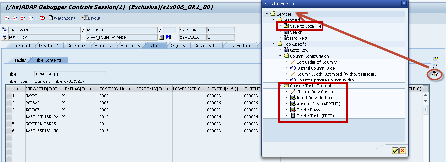Click the CONTROL_RANGE cell

point(43,124)
